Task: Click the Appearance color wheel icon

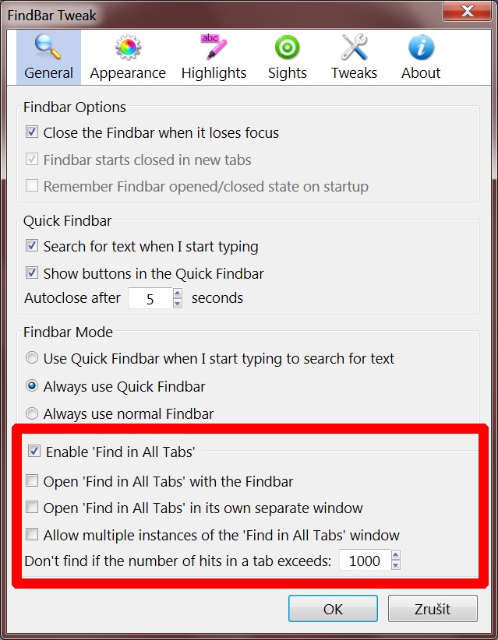Action: (x=128, y=47)
